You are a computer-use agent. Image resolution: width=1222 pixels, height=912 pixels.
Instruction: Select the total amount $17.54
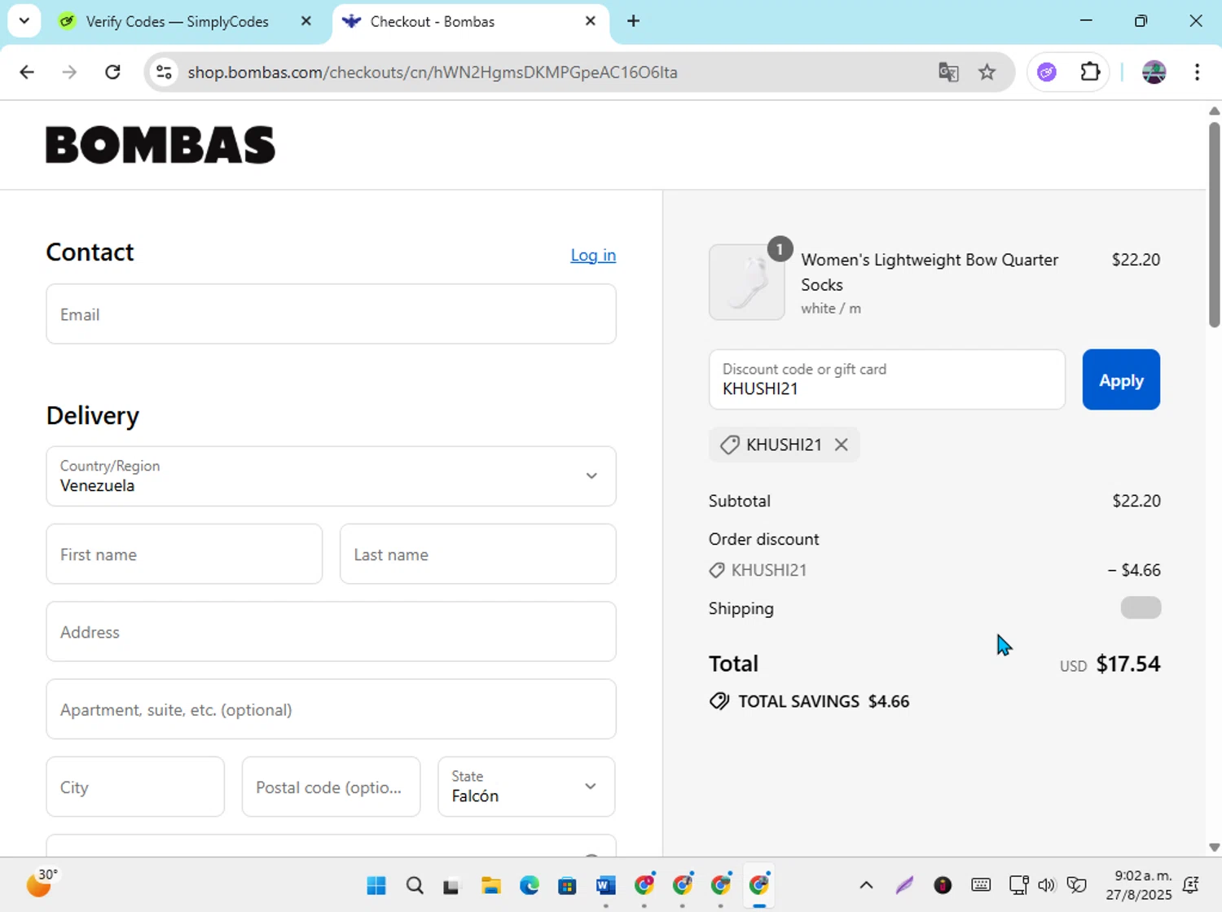[1128, 664]
